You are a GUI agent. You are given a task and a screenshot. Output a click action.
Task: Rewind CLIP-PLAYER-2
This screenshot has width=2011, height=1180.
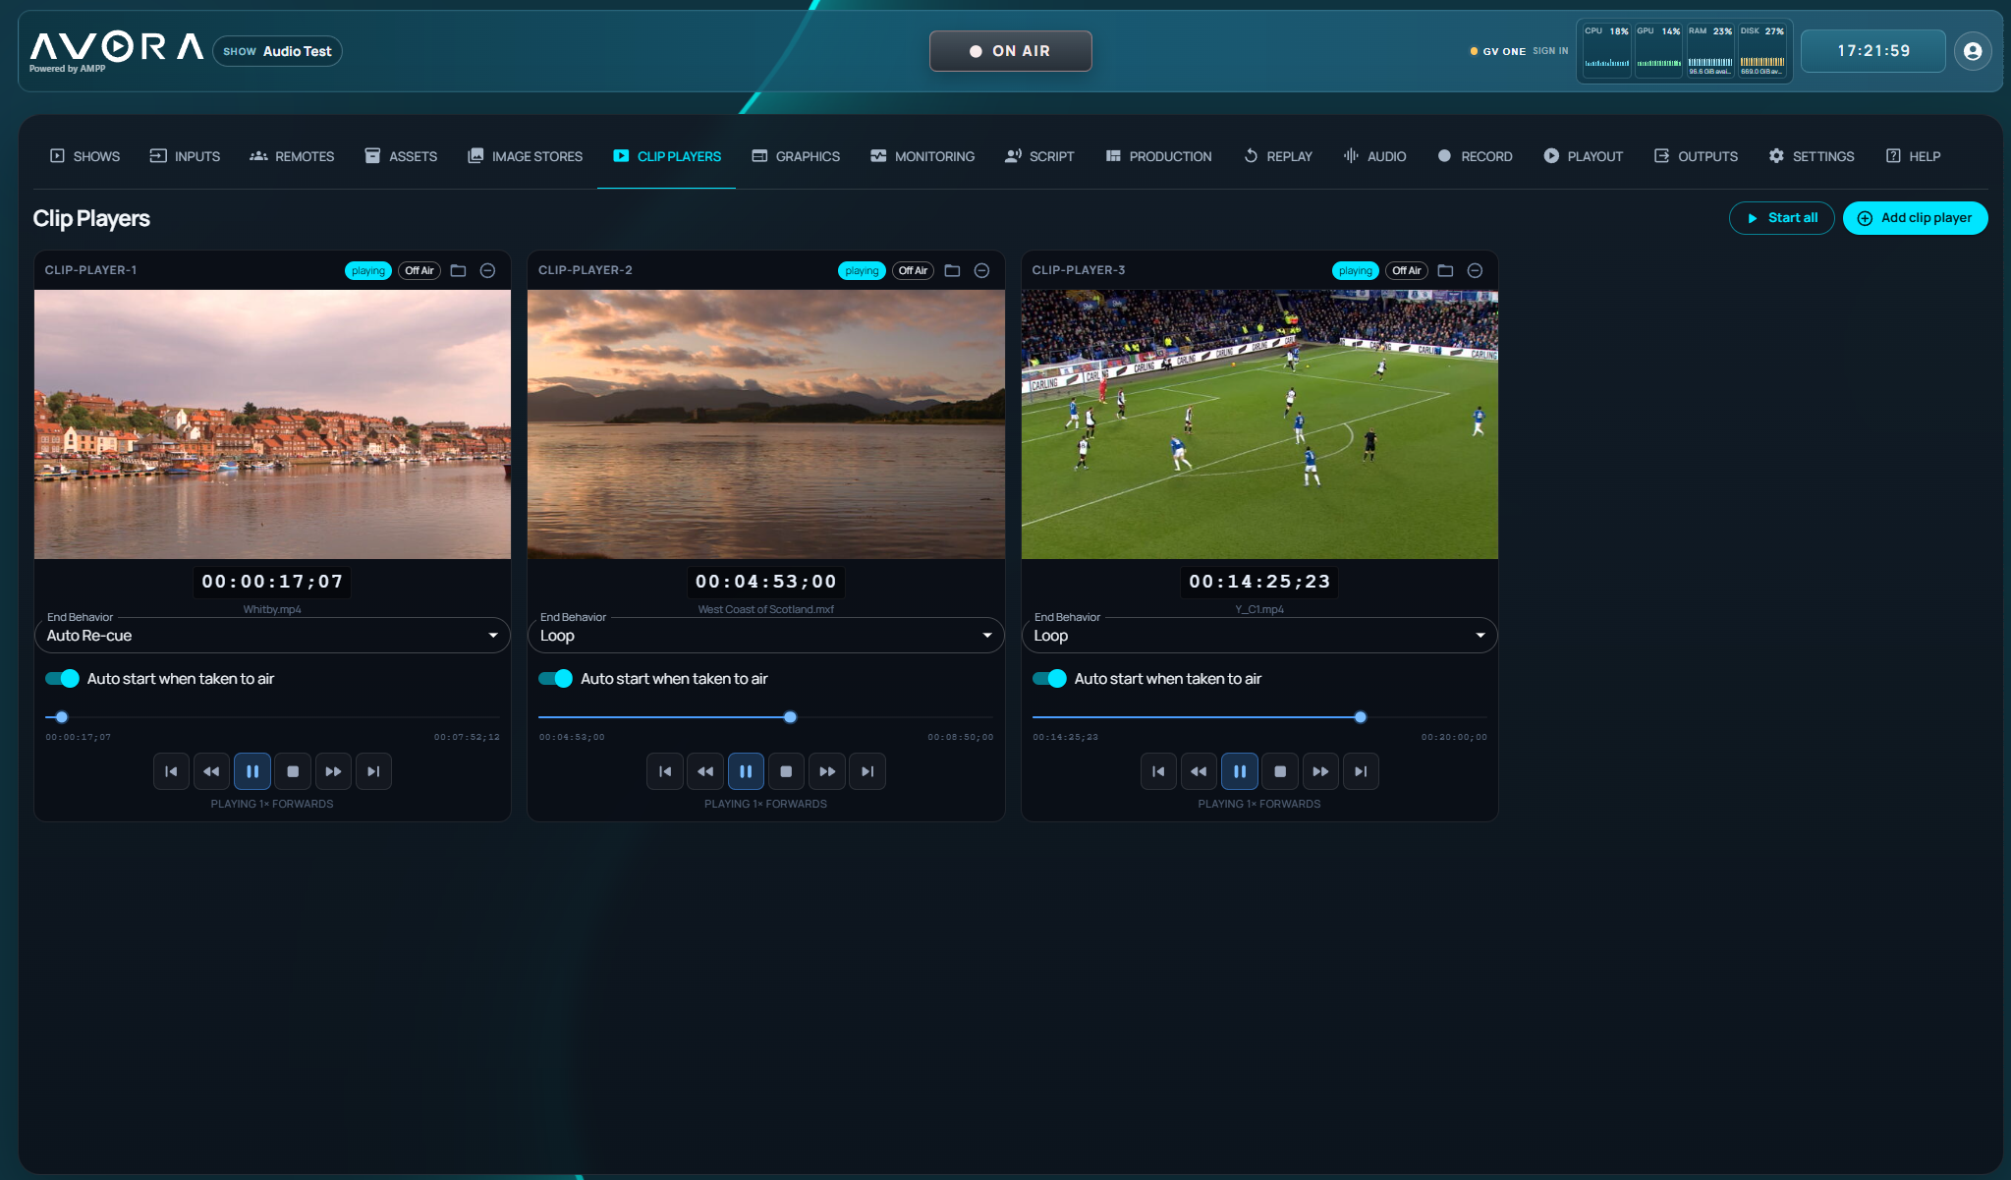(705, 771)
